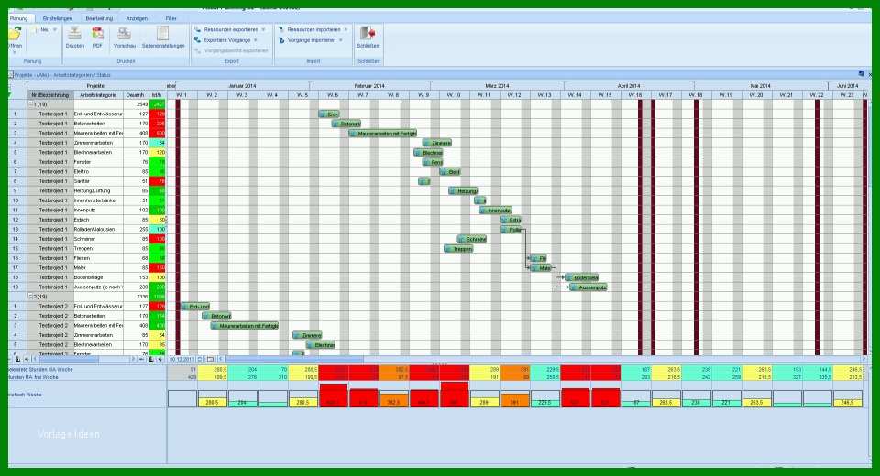Open Seiteneinstellungen page setup
Viewport: 880px width, 476px height.
pos(163,34)
